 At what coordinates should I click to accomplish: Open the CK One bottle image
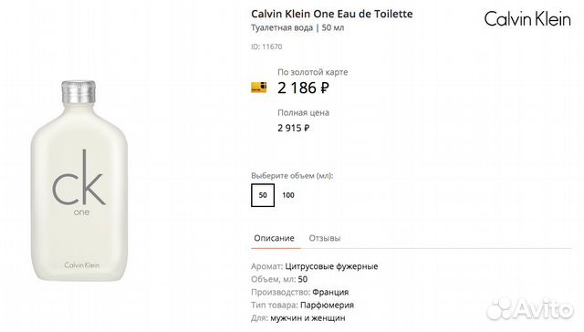tap(79, 181)
